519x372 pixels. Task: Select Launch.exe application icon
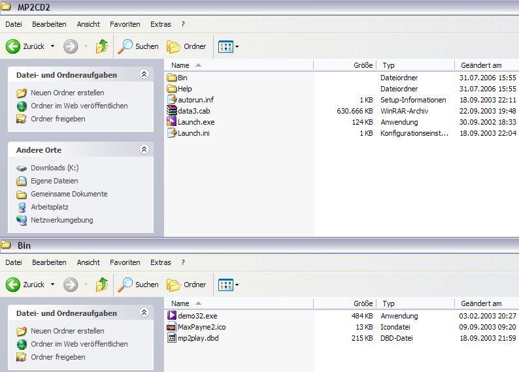click(x=172, y=121)
